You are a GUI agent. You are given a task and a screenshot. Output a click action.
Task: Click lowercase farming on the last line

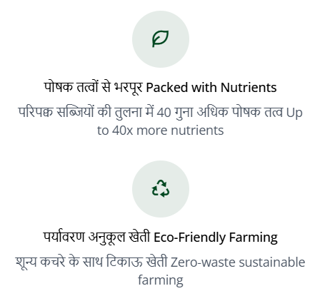click(161, 280)
